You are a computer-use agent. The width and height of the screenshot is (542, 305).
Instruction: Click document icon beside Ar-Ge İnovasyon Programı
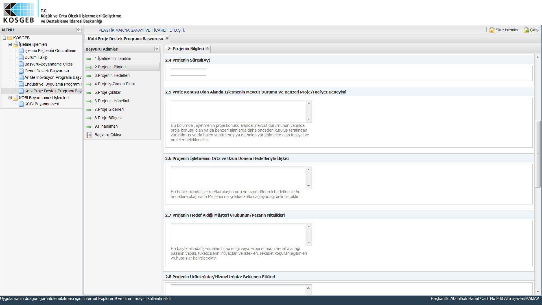pyautogui.click(x=21, y=77)
